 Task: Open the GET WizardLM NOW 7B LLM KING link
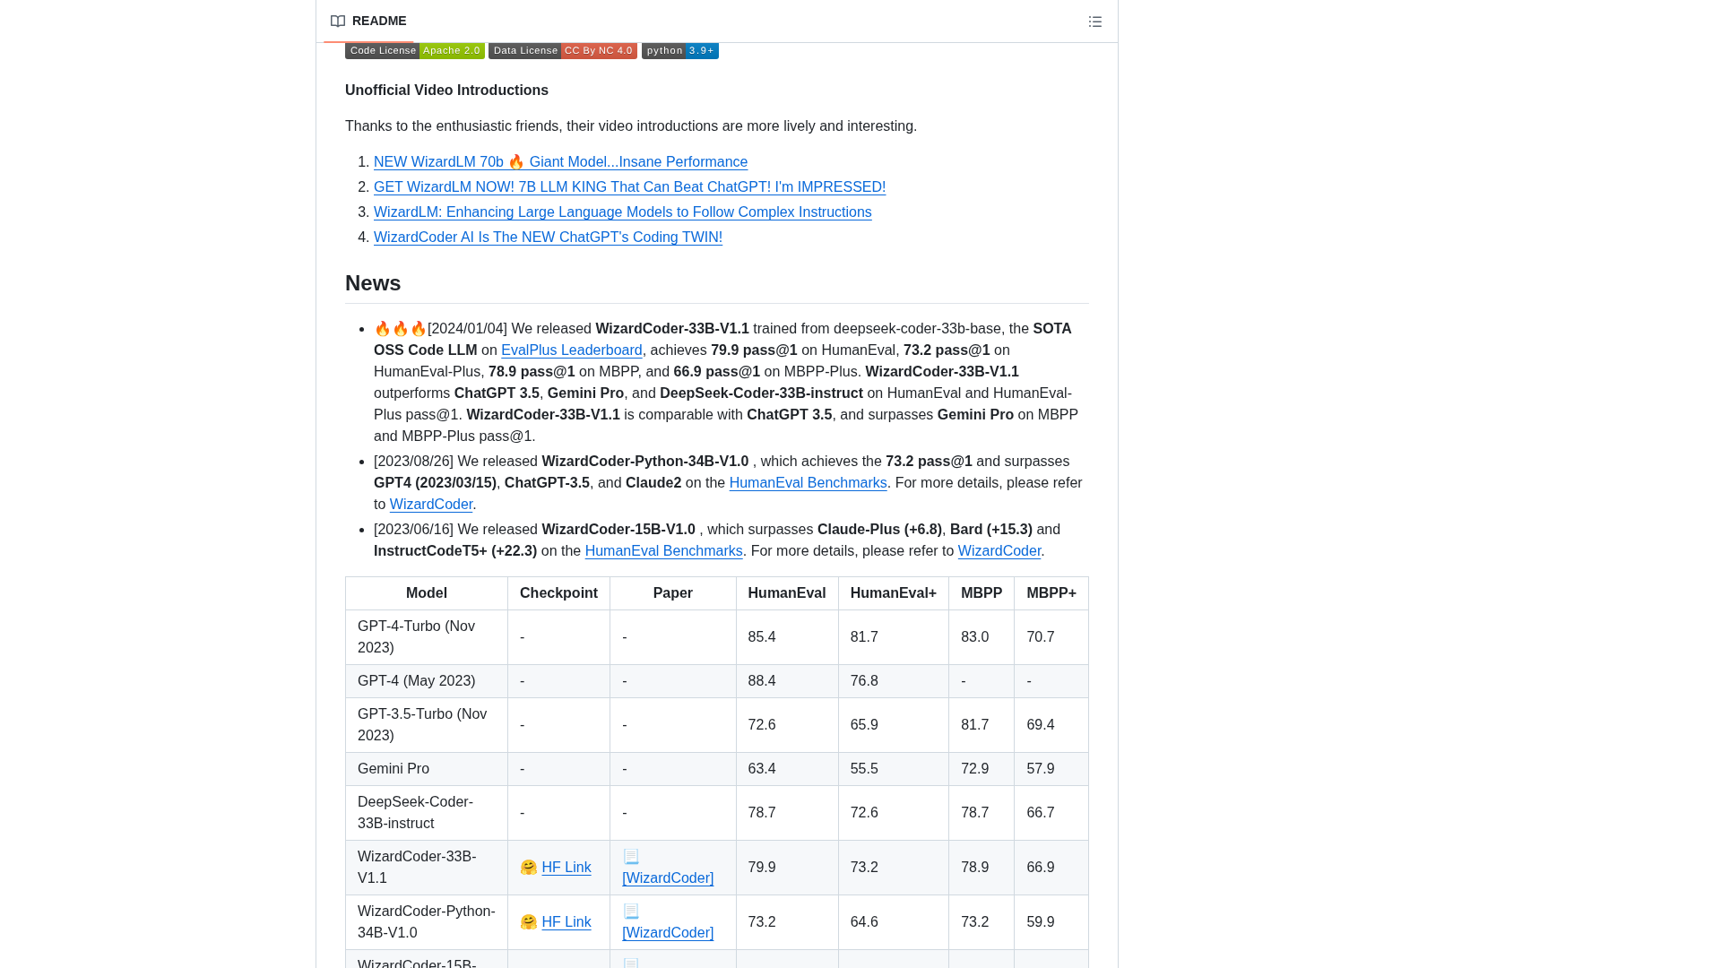[629, 187]
